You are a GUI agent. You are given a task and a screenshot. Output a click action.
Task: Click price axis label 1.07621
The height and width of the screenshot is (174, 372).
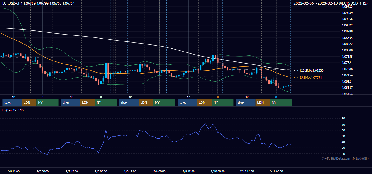click(x=347, y=63)
